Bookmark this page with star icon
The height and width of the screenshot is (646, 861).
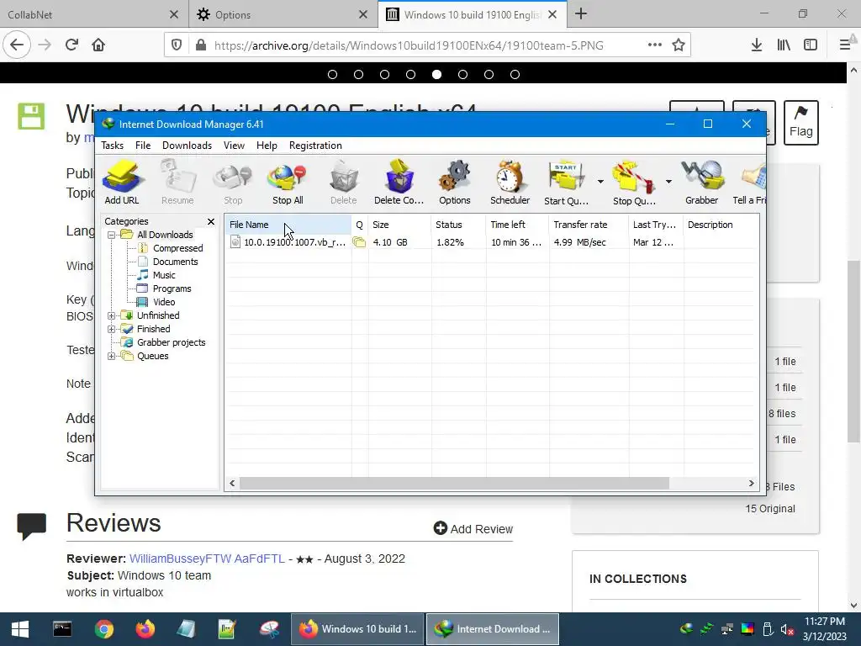click(x=679, y=45)
